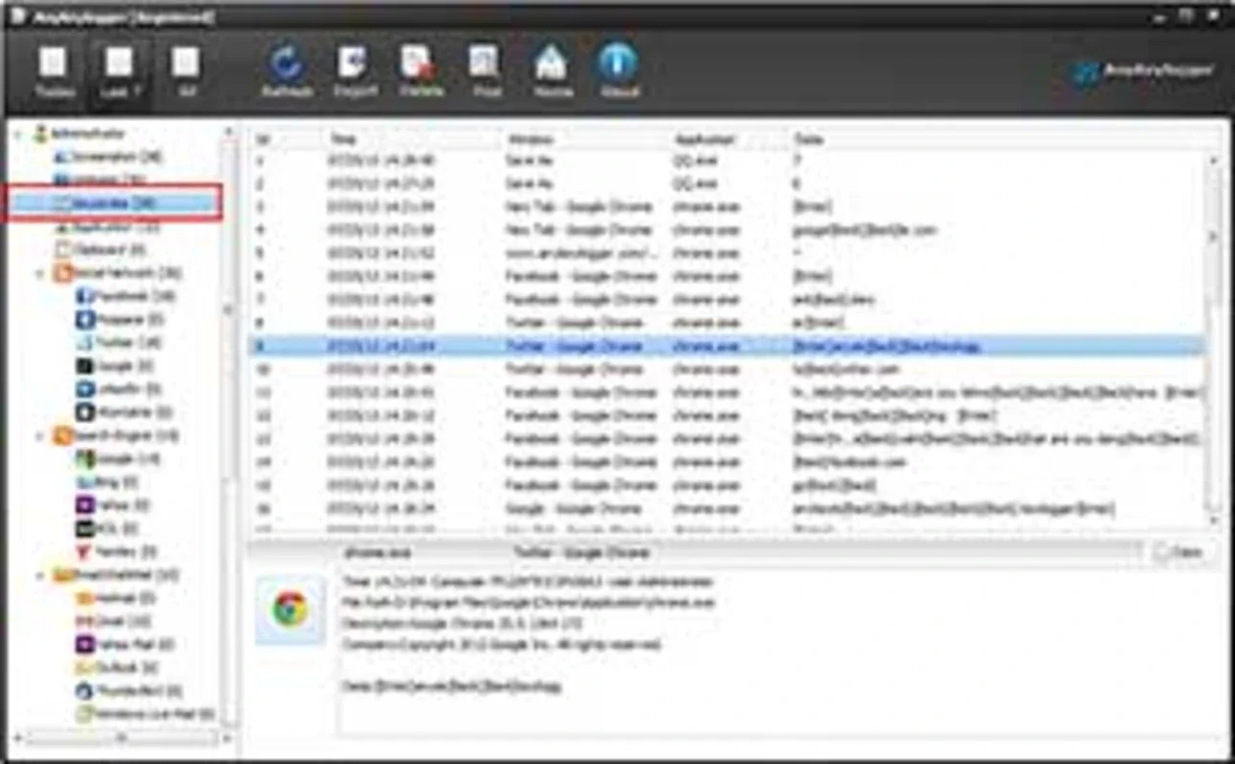Click the Export toolbar icon
Viewport: 1235px width, 764px height.
point(355,72)
